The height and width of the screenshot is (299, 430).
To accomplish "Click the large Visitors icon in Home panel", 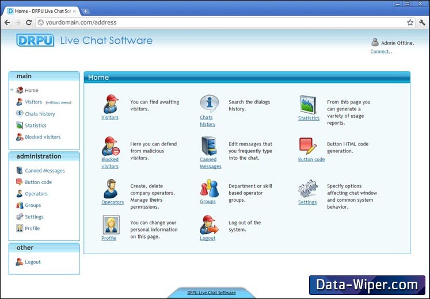I will tap(111, 104).
